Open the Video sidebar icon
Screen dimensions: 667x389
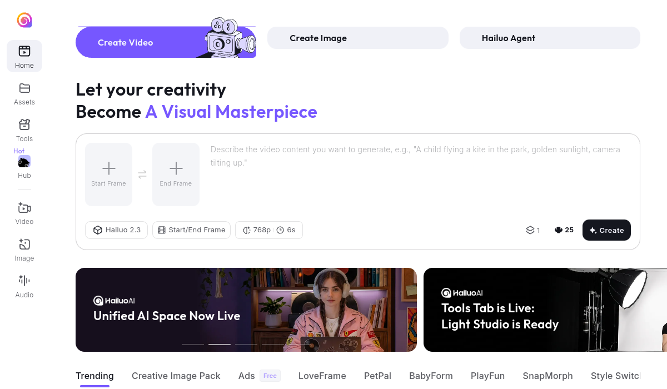click(x=24, y=208)
